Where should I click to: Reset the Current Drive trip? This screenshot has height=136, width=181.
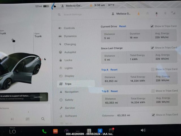pos(122,26)
